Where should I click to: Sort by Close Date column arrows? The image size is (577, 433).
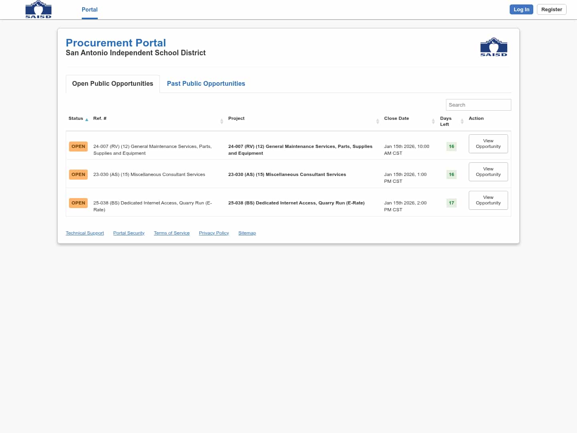pyautogui.click(x=433, y=121)
